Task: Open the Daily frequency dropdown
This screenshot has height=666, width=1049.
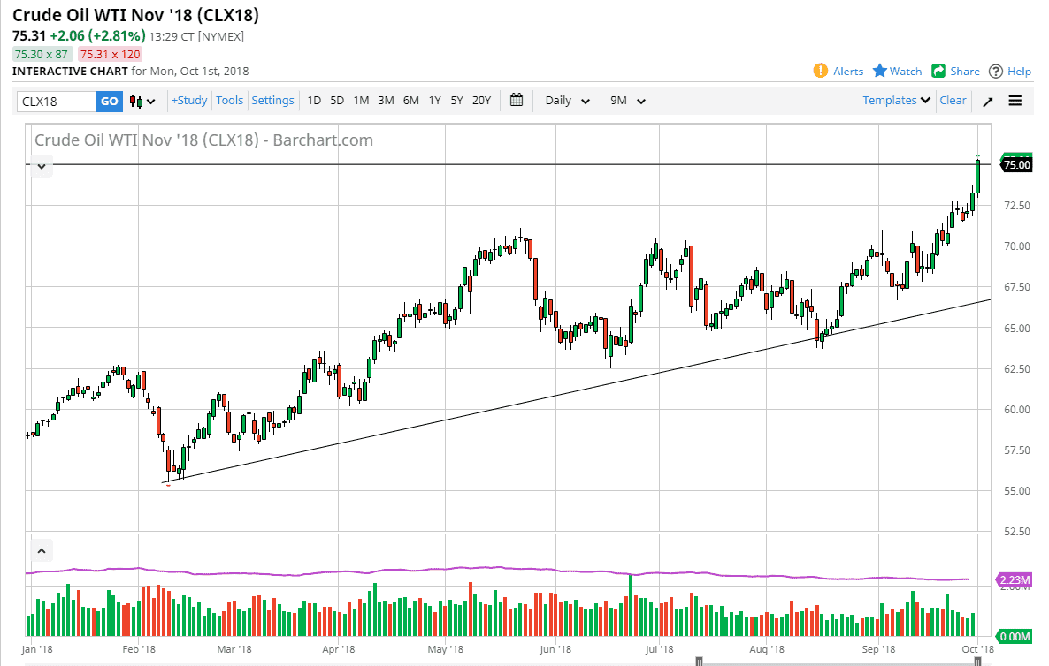Action: pos(566,101)
